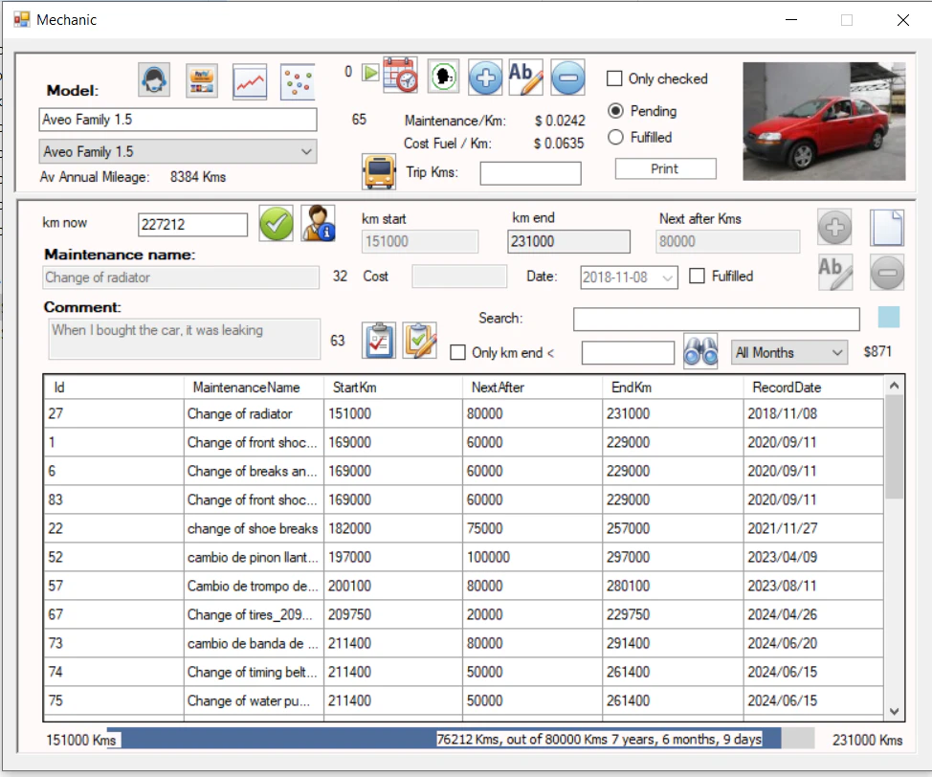
Task: Sort by the Id column header
Action: click(113, 388)
